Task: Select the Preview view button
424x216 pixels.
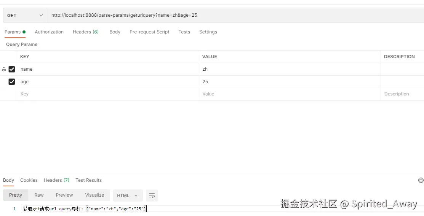Action: coord(64,195)
